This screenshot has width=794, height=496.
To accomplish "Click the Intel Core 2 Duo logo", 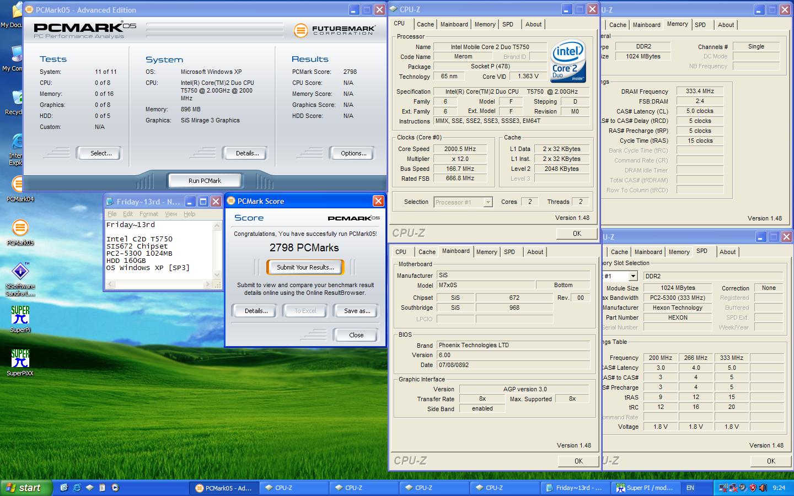I will tap(568, 61).
